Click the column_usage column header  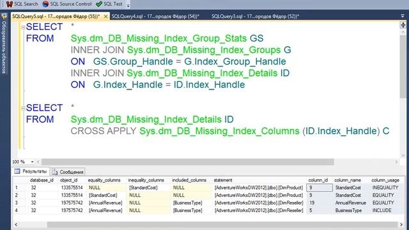coord(385,180)
